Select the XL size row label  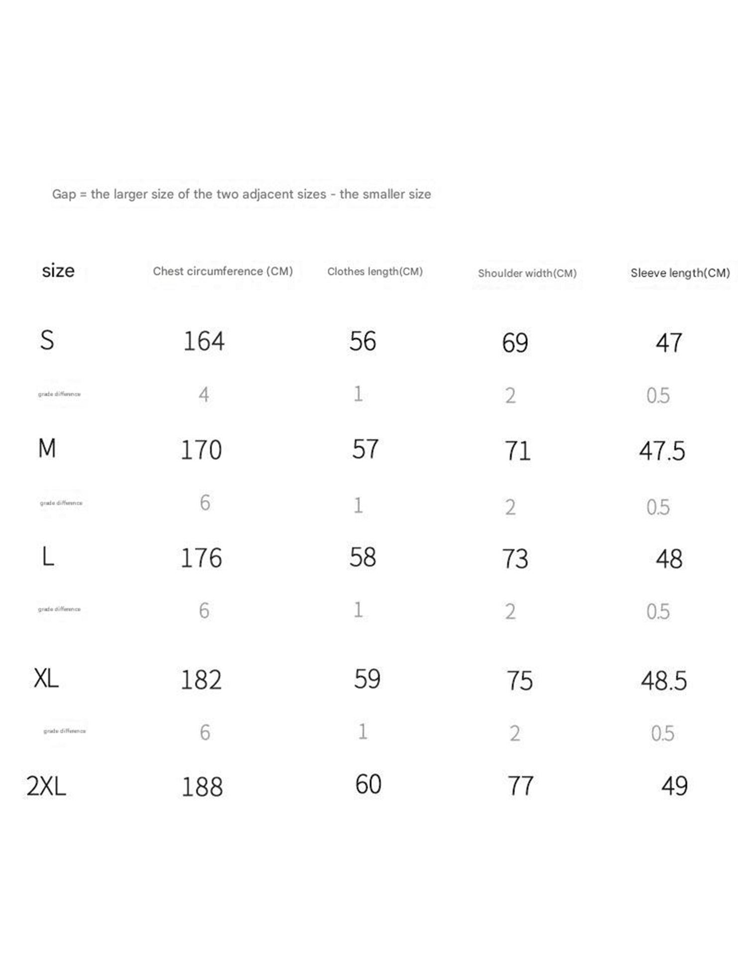(46, 678)
